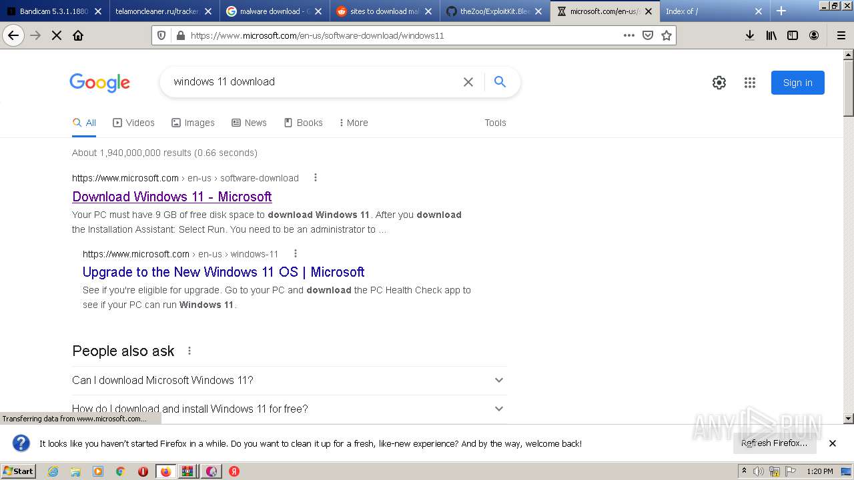854x480 pixels.
Task: Switch to theZoo/ExploitKit GitHub tab
Action: [x=494, y=11]
